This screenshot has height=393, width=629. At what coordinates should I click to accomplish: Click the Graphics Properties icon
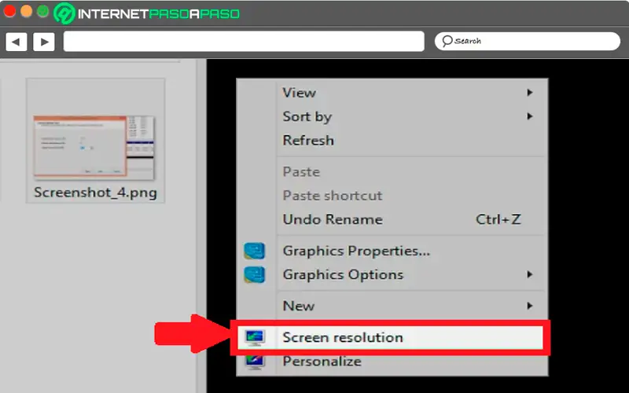click(x=254, y=251)
